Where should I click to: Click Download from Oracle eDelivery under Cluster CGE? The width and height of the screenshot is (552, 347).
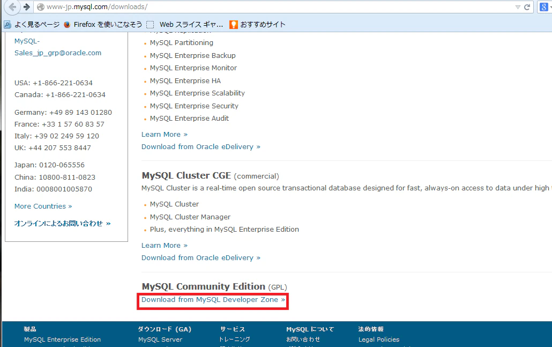click(200, 257)
